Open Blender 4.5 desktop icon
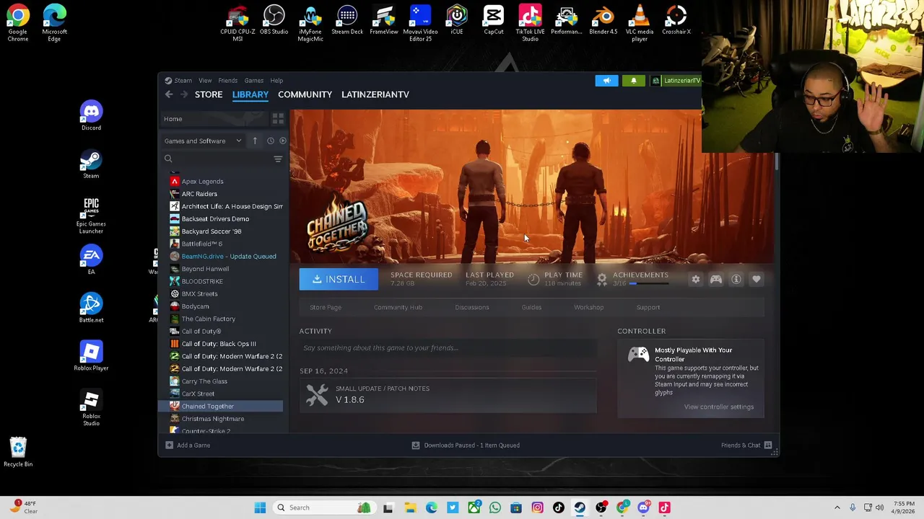 point(603,20)
